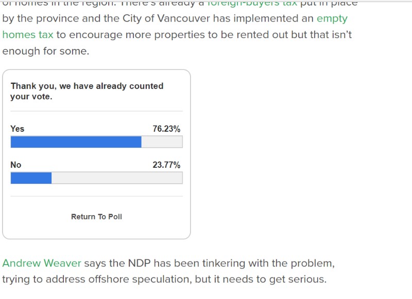Click the "your vote." text in poll header
This screenshot has height=299, width=412.
31,97
